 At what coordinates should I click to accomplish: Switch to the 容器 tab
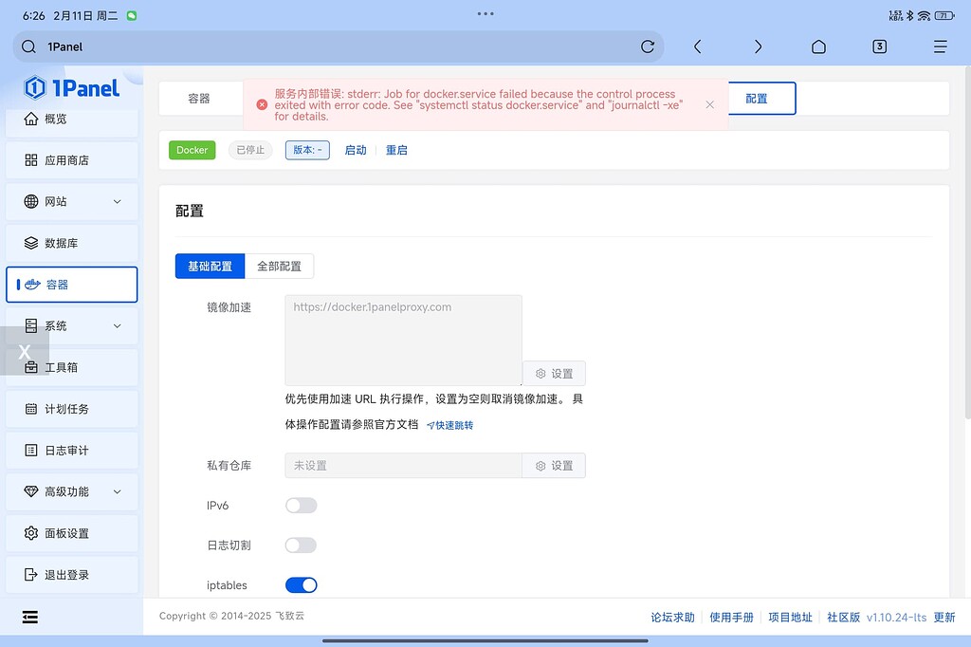[x=199, y=98]
